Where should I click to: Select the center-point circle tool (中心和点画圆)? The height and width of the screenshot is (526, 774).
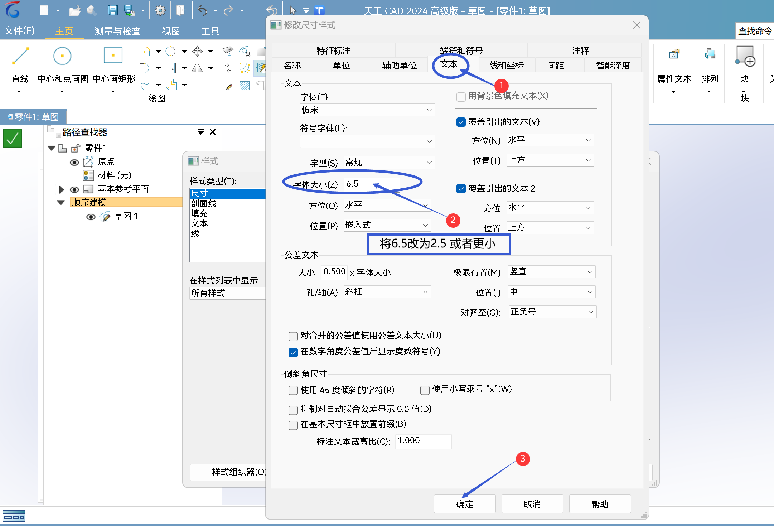tap(62, 56)
